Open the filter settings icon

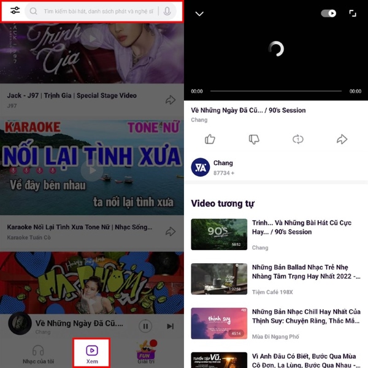pos(15,11)
